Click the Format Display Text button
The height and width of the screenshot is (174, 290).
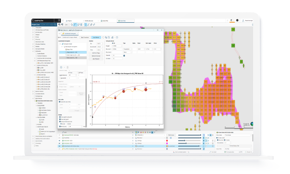pyautogui.click(x=234, y=146)
